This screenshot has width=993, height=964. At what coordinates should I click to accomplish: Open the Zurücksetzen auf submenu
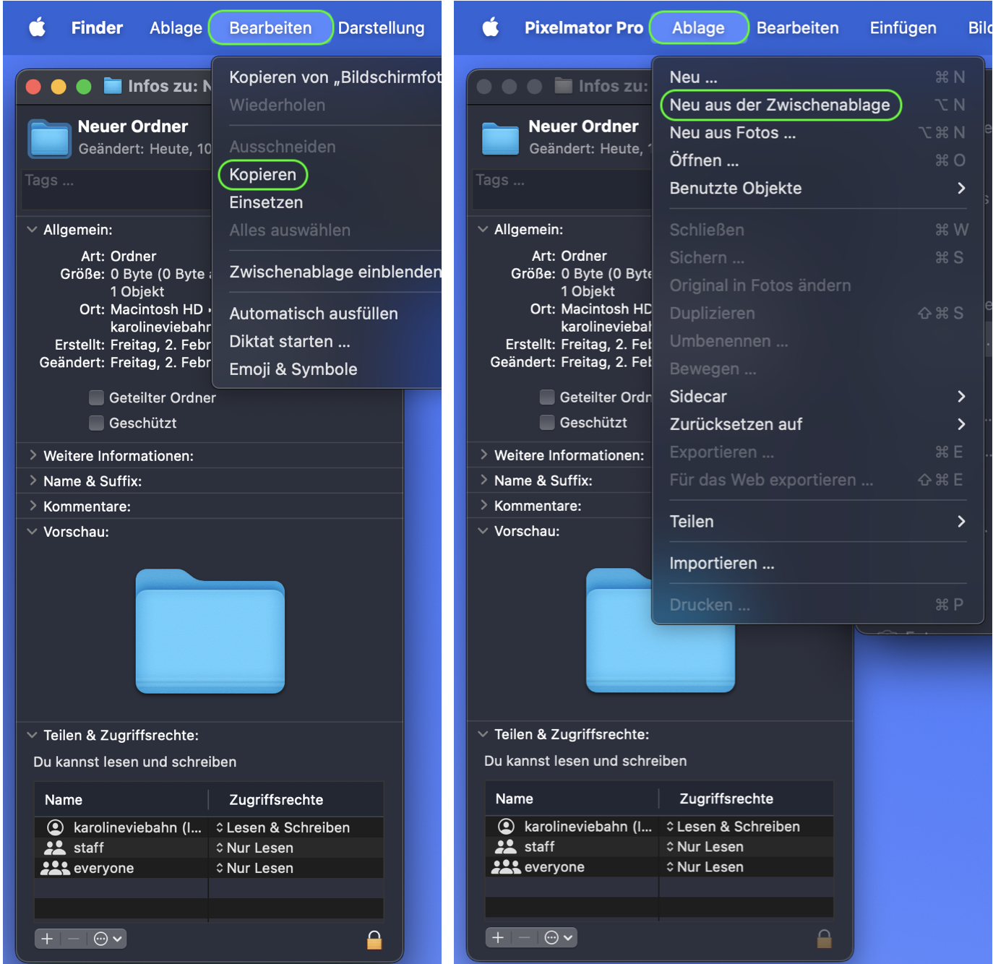click(817, 424)
